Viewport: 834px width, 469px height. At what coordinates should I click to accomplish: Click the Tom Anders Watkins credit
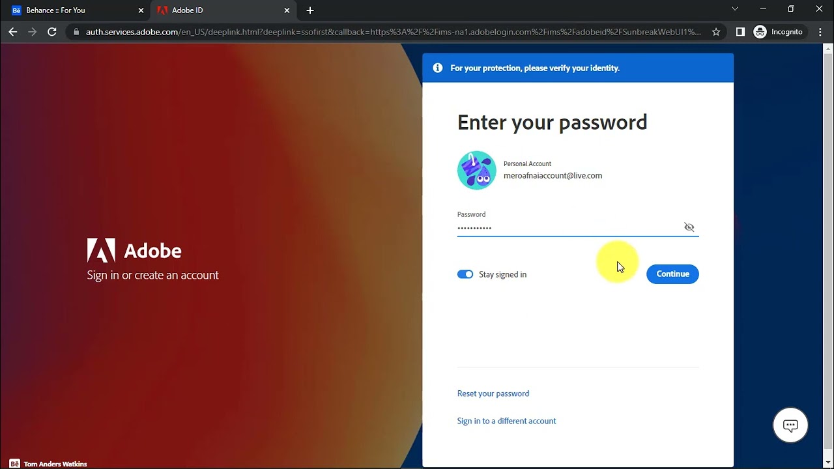[55, 464]
